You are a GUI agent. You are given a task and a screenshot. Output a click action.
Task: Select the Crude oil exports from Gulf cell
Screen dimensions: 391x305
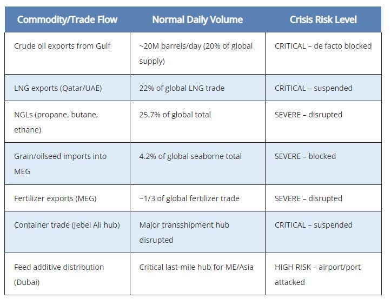click(62, 46)
